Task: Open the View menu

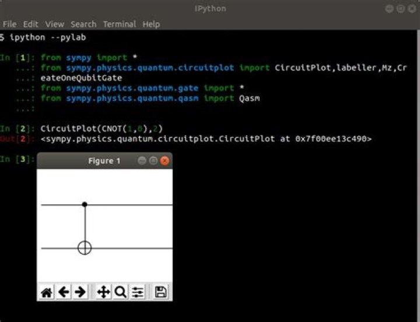Action: [55, 24]
